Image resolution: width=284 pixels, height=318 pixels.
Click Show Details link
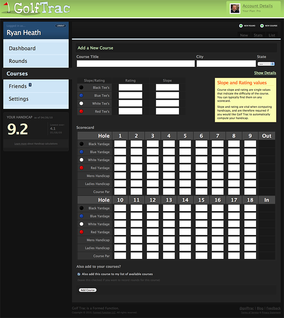(265, 73)
